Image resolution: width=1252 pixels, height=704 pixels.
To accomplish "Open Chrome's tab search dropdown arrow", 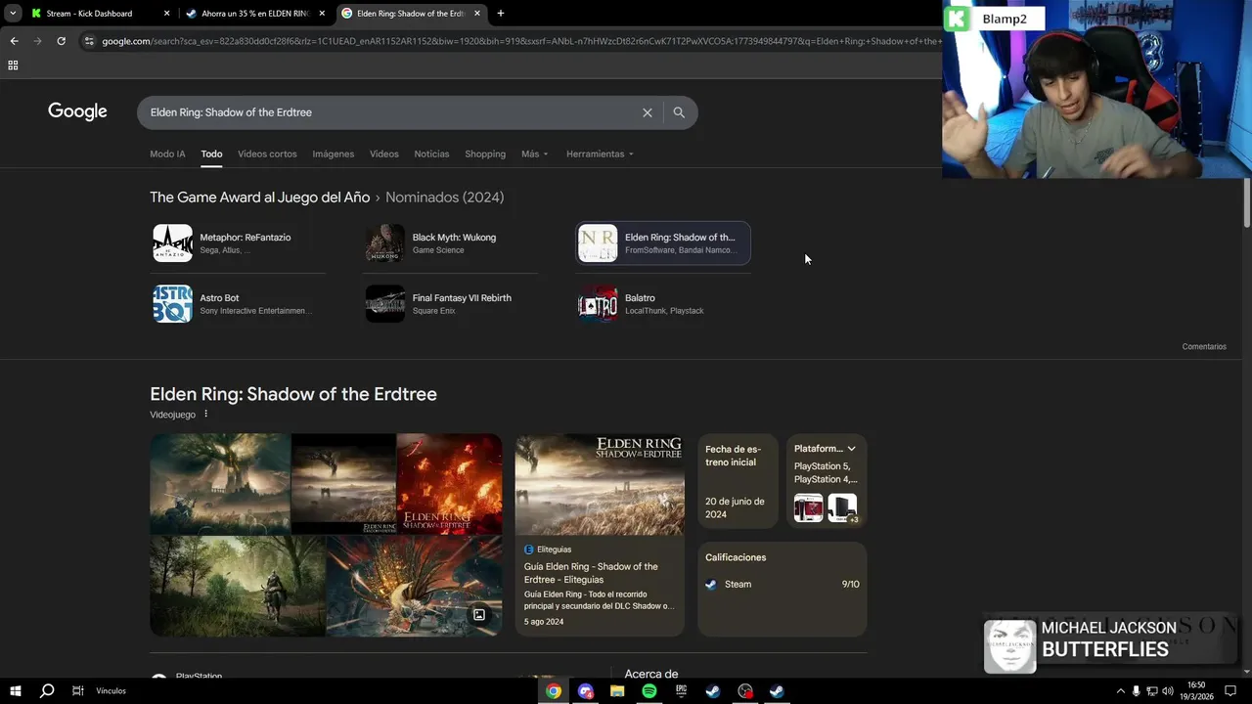I will click(13, 14).
